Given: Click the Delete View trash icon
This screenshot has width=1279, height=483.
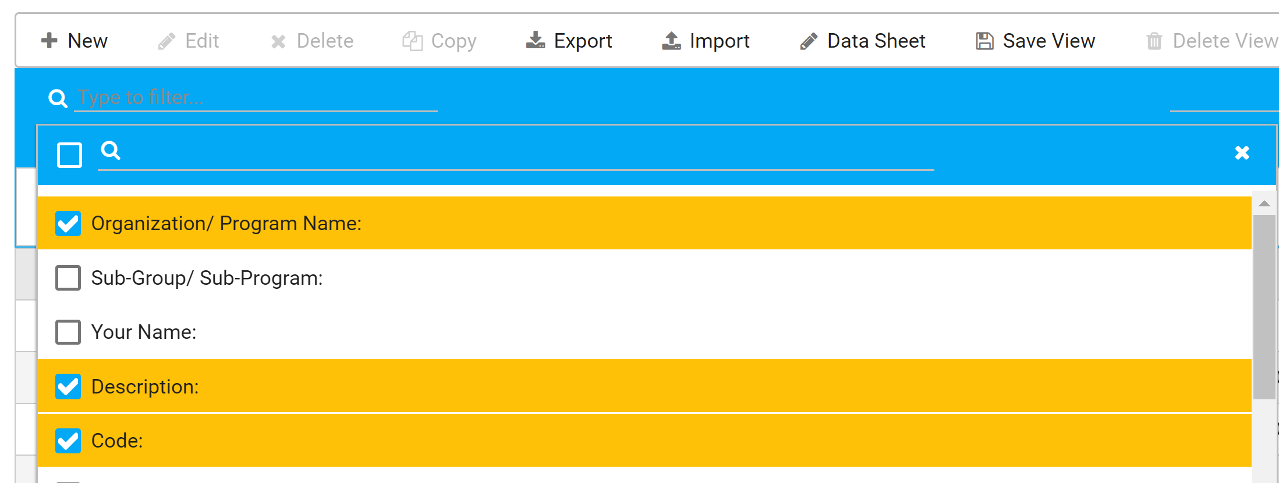Looking at the screenshot, I should tap(1154, 41).
